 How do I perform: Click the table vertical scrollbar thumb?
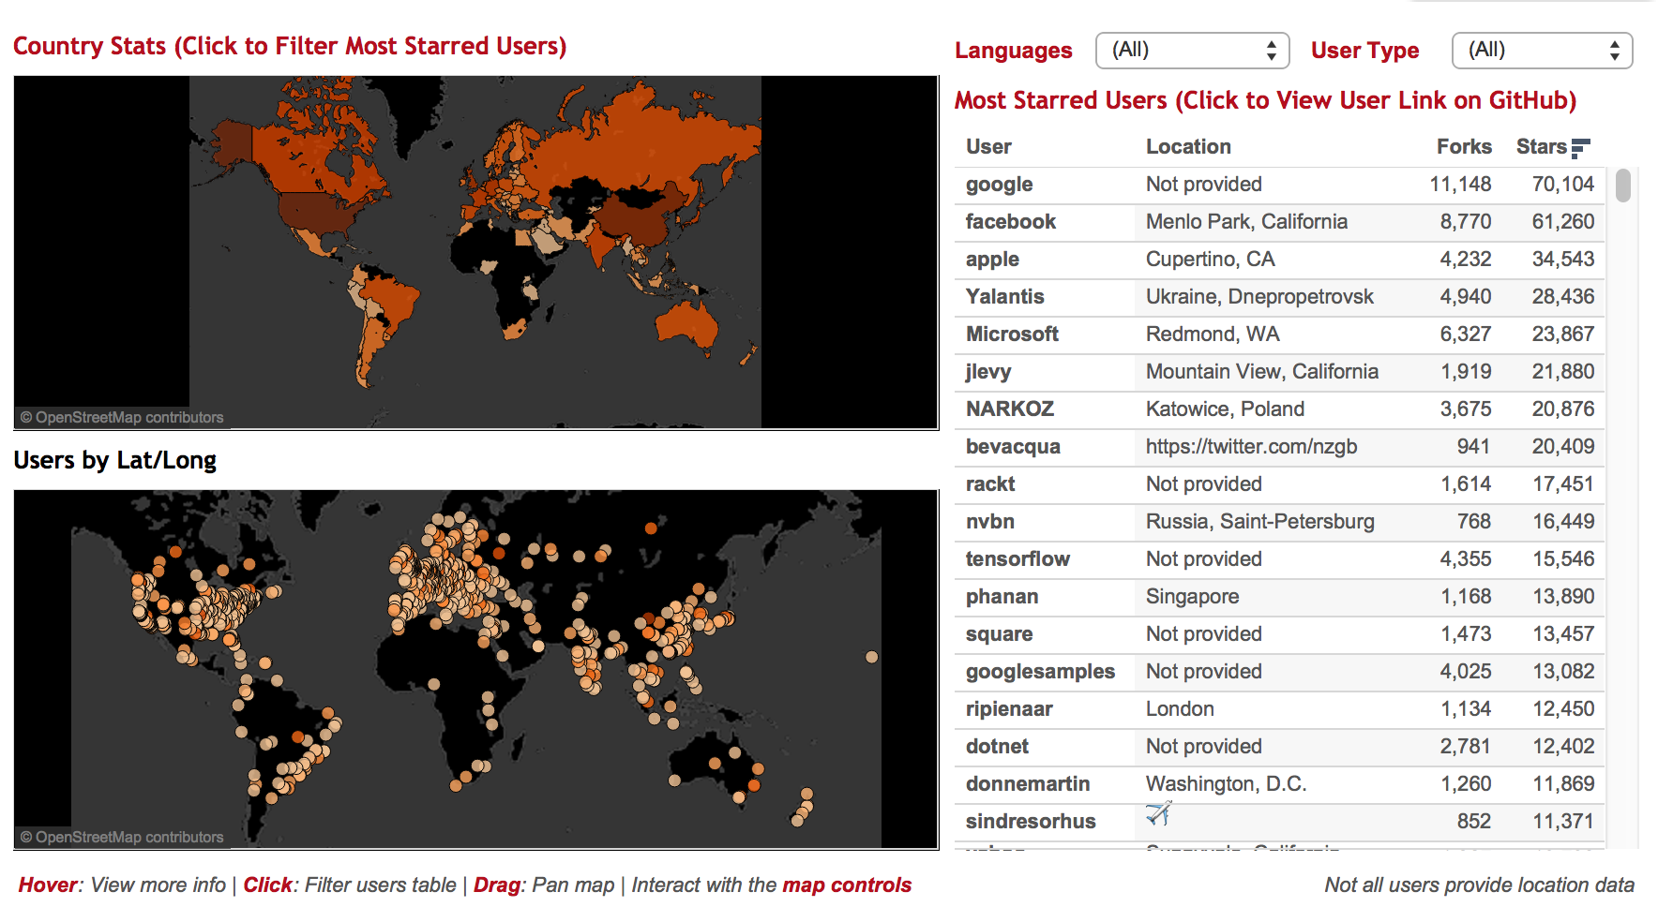(x=1623, y=185)
